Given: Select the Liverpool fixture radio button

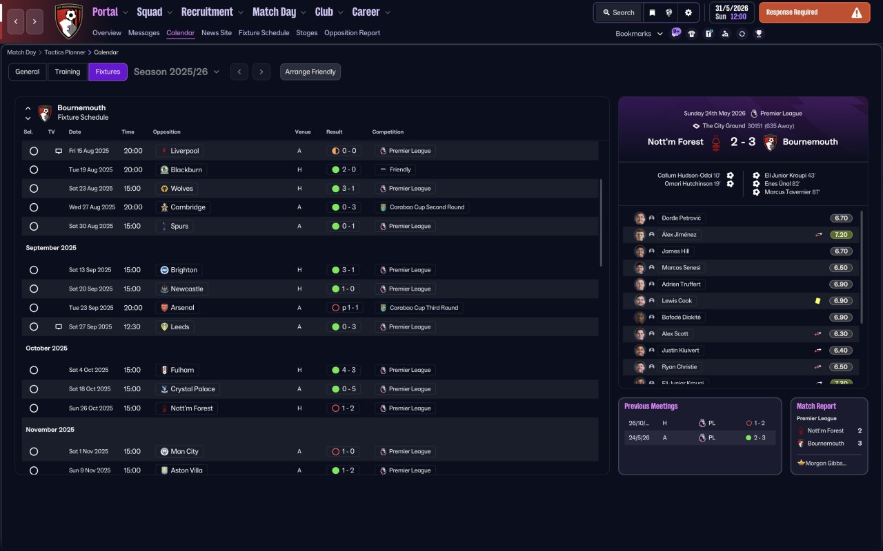Looking at the screenshot, I should tap(34, 151).
